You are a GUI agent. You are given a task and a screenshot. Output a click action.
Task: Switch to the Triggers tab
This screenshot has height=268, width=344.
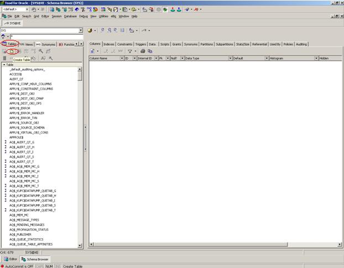tap(140, 44)
